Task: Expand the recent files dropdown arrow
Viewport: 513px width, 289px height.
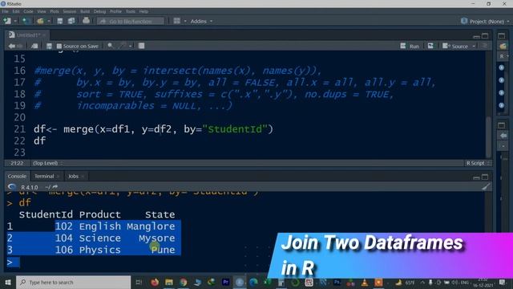Action: pyautogui.click(x=49, y=22)
